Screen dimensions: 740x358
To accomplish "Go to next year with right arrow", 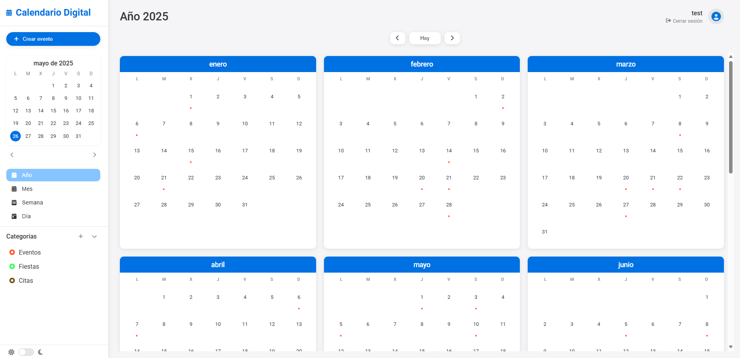I will 452,38.
